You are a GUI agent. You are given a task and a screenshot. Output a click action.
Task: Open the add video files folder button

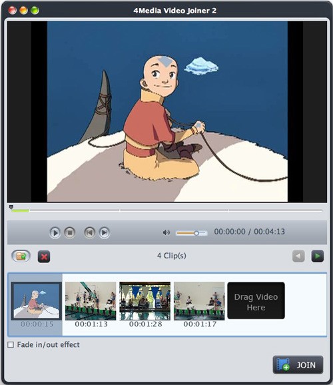(x=21, y=256)
